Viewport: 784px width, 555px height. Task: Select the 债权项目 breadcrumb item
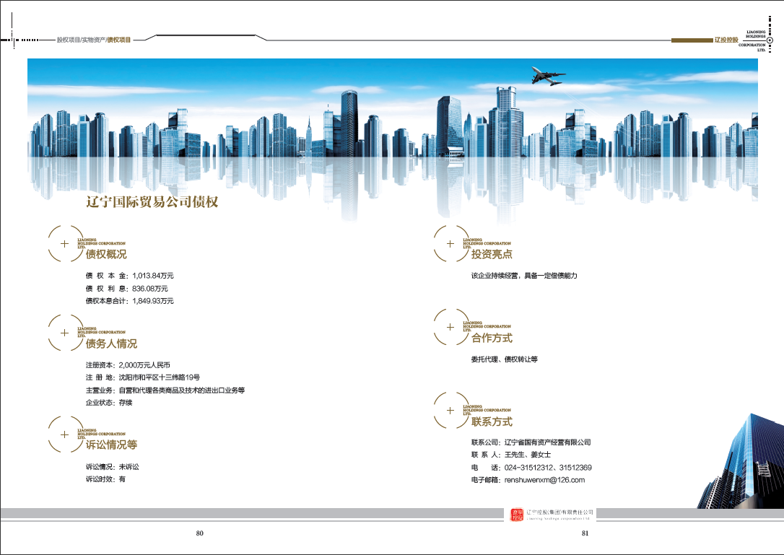[x=119, y=40]
